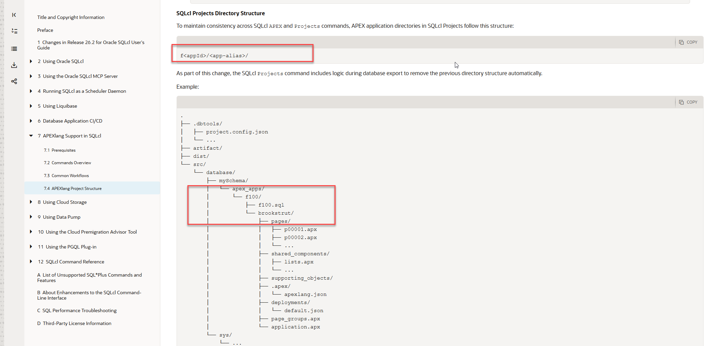Go to 8 Using Cloud Storage
Image resolution: width=706 pixels, height=346 pixels.
click(62, 202)
